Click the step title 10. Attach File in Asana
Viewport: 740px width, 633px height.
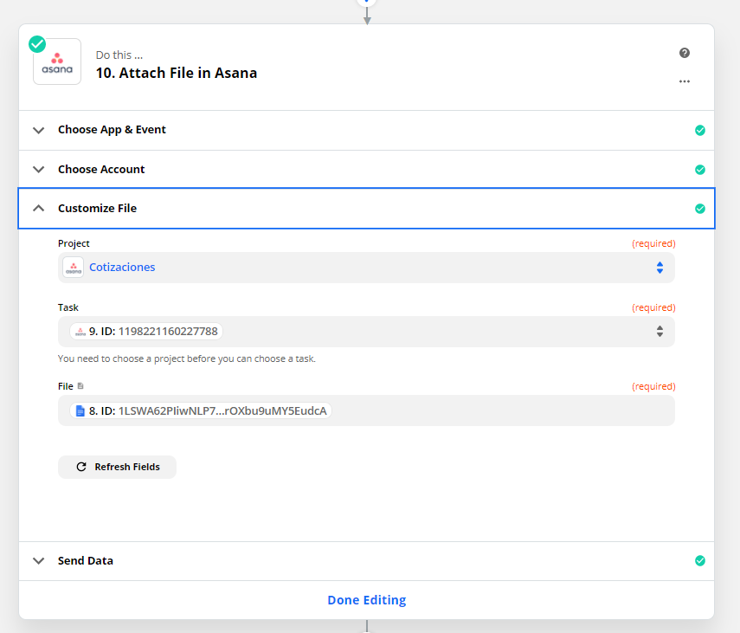point(177,73)
